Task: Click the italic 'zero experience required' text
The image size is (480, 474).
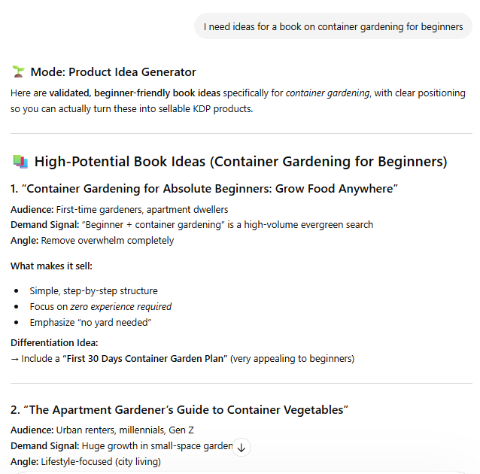Action: tap(121, 307)
